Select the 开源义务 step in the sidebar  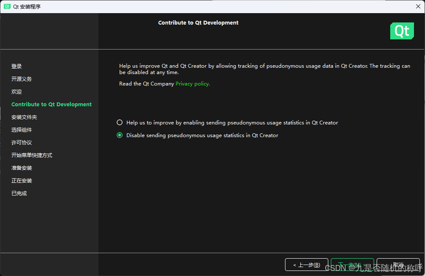tap(22, 79)
